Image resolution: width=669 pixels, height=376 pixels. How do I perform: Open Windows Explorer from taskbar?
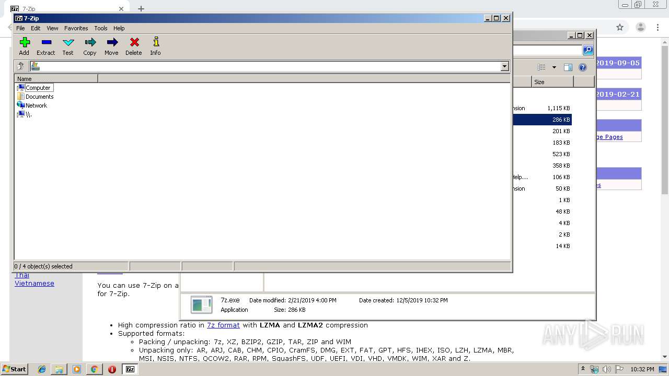pos(59,369)
